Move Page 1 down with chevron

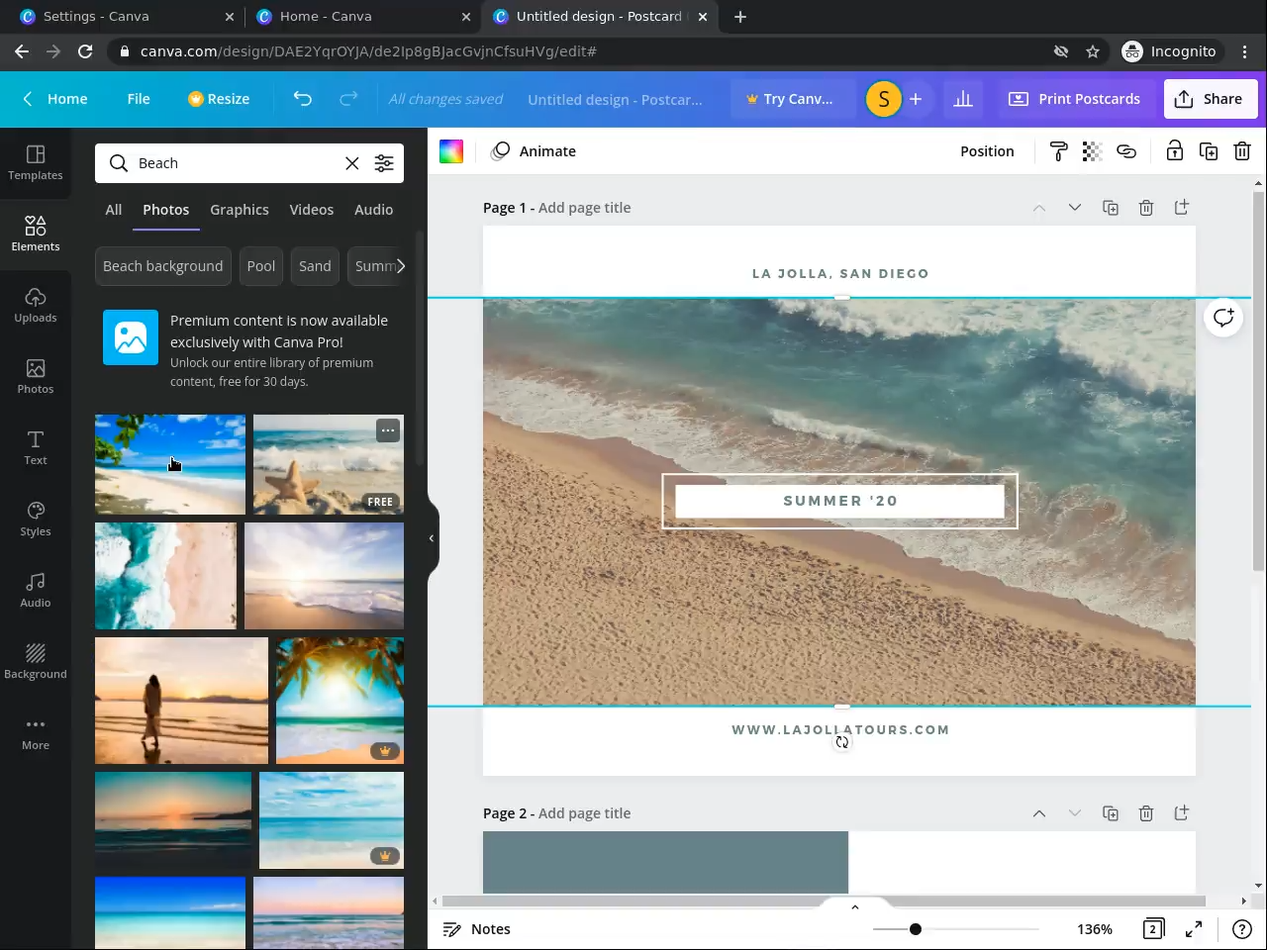pos(1074,208)
